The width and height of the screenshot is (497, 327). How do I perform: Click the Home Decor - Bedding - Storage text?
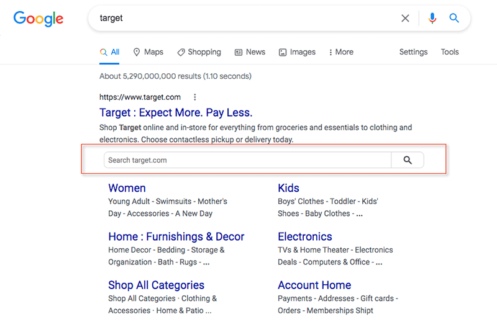[166, 256]
